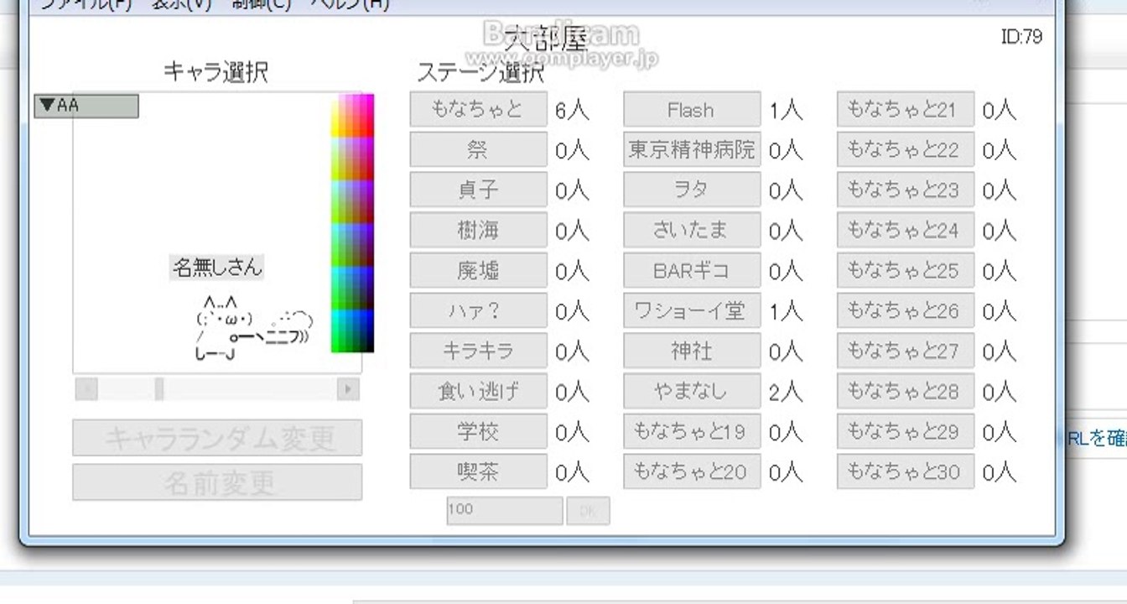Click the ID:79 text

click(x=1021, y=37)
